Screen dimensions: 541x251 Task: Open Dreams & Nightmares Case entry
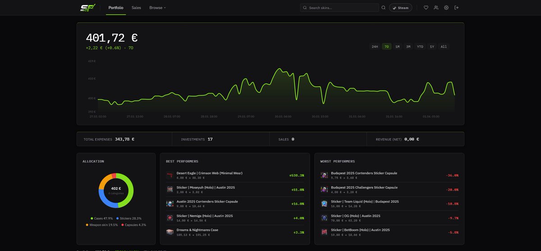pos(197,230)
